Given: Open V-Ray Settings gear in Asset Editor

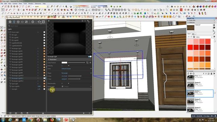Looking at the screenshot, I should 33,22.
